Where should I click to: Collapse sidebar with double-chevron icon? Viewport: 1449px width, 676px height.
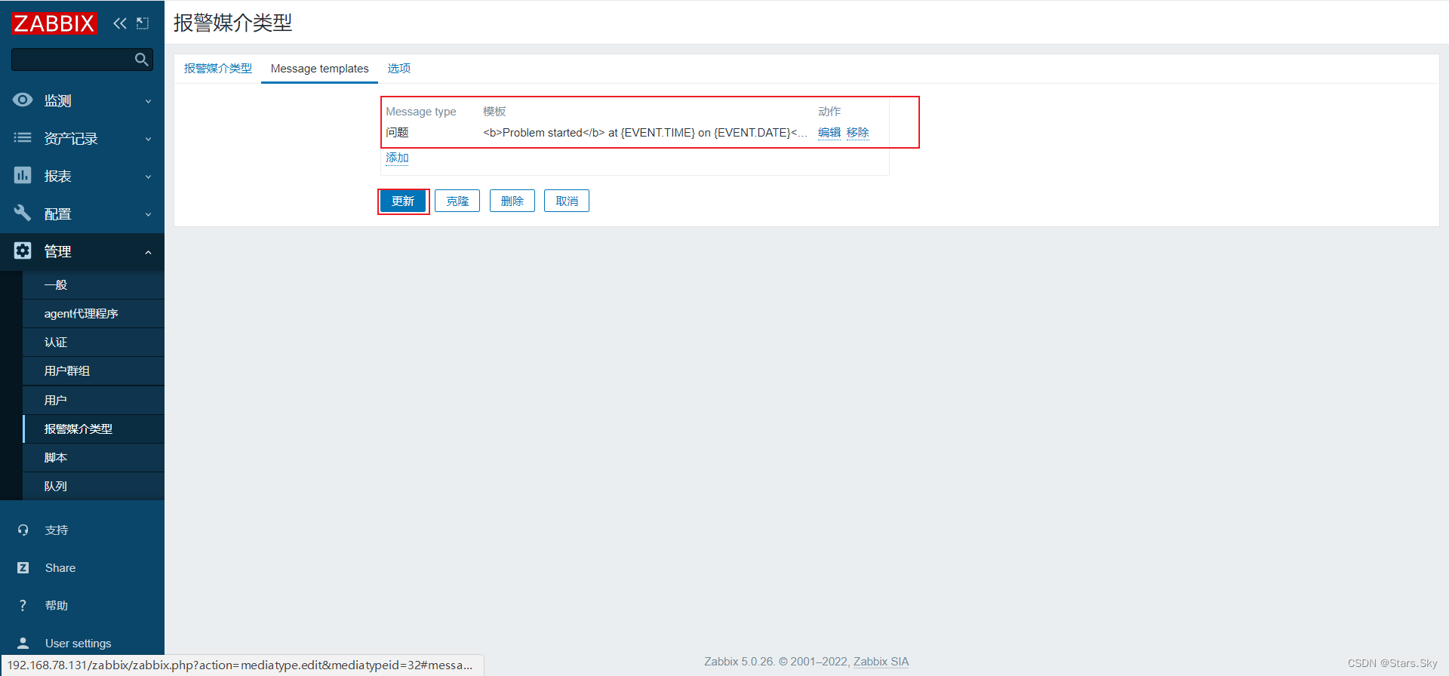tap(119, 23)
